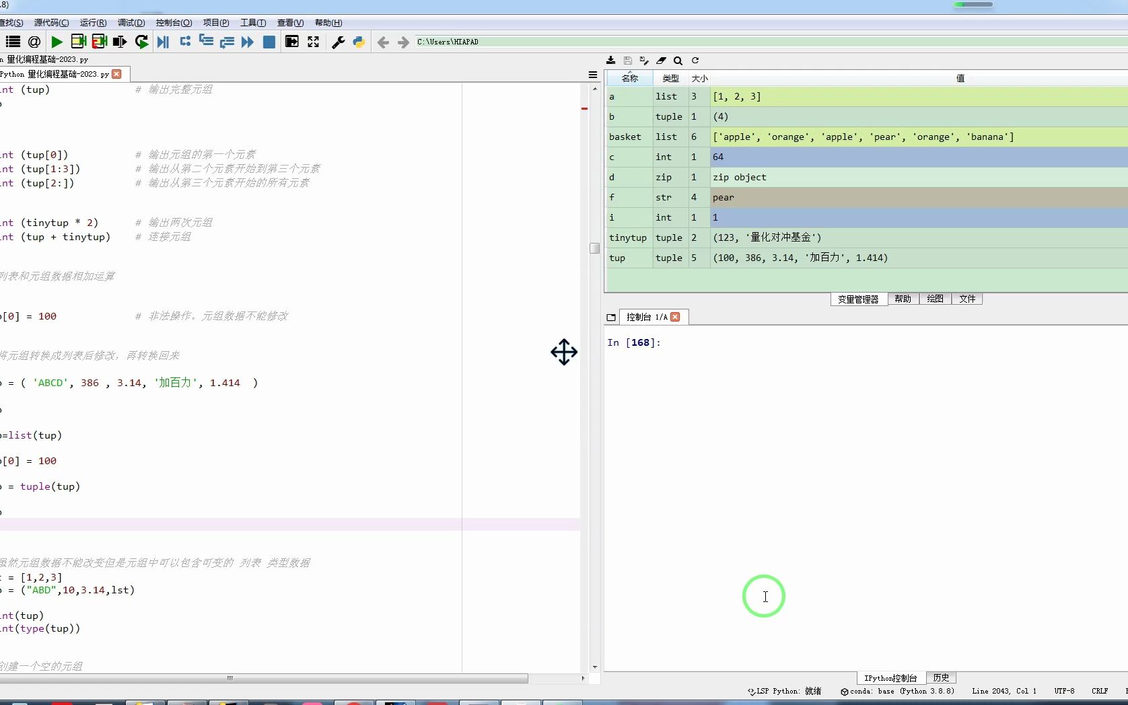Select variable row 'basket'
Viewport: 1128px width, 705px height.
[867, 137]
